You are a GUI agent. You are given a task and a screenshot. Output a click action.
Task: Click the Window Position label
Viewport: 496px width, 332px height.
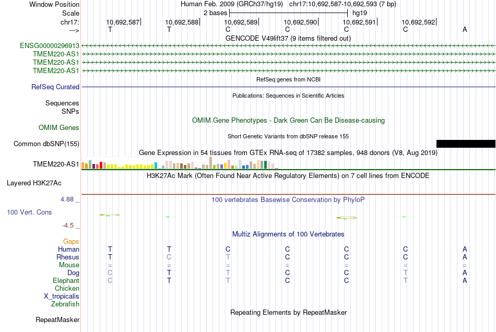54,4
